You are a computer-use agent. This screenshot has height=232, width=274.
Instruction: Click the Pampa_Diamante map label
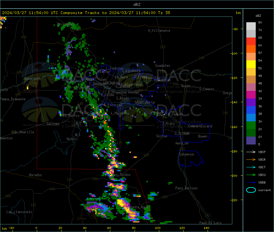13,99
